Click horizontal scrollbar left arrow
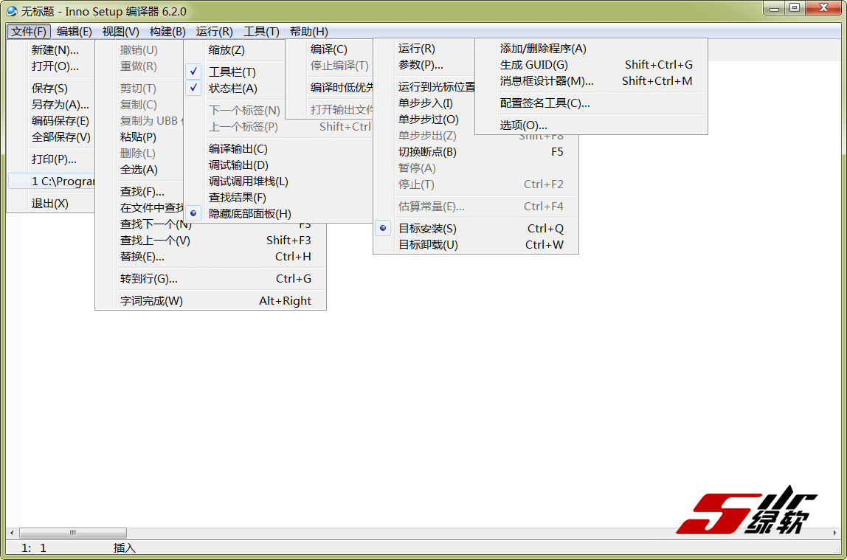The width and height of the screenshot is (847, 560). 12,533
